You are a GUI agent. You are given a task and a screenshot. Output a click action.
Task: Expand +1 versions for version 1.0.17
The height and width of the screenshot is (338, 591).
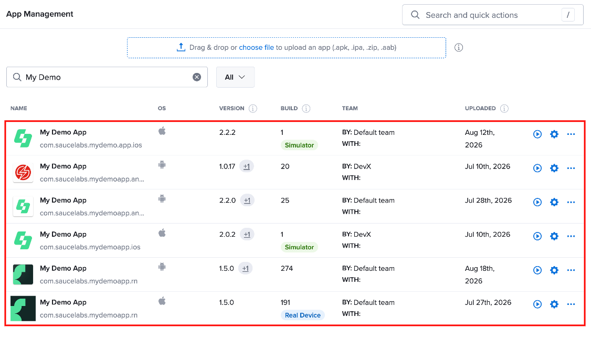coord(247,166)
